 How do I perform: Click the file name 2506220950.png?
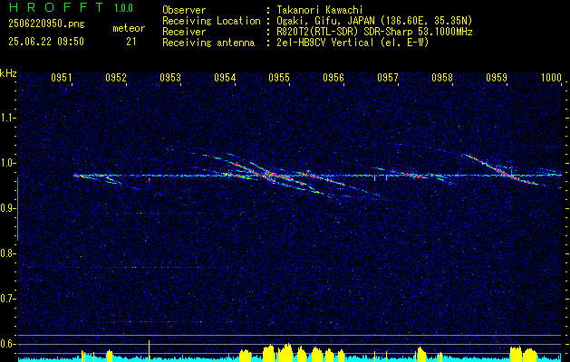(x=46, y=24)
